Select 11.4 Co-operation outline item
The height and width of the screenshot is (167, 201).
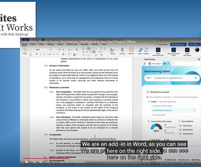click(x=159, y=115)
